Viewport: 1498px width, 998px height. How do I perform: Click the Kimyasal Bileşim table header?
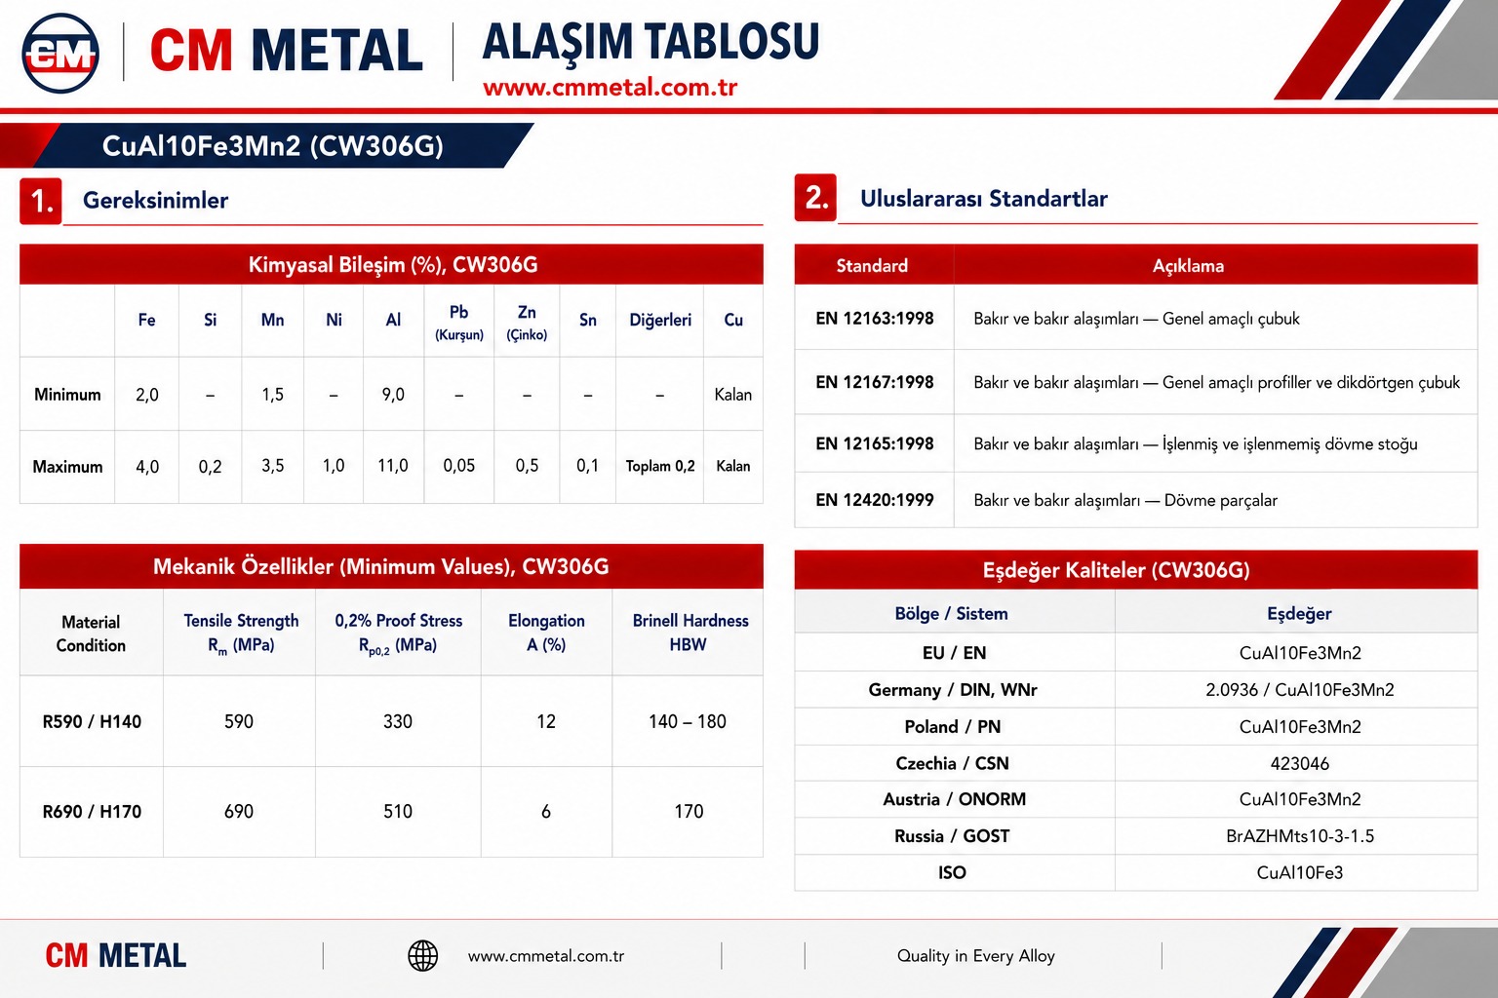click(x=391, y=264)
